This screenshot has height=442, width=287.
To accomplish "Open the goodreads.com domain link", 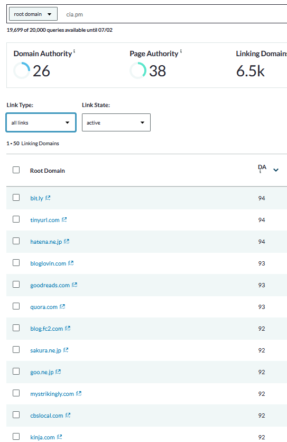I will click(50, 285).
